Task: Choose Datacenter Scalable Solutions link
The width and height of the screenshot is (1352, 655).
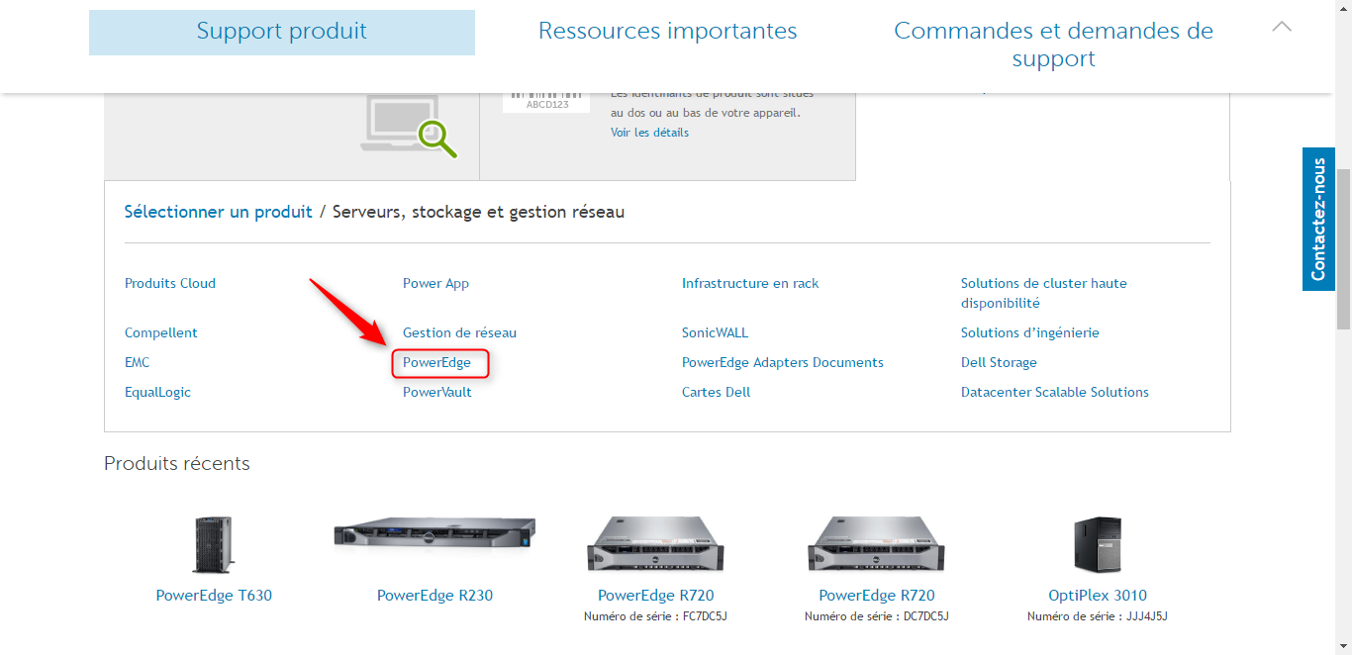Action: pos(1055,392)
